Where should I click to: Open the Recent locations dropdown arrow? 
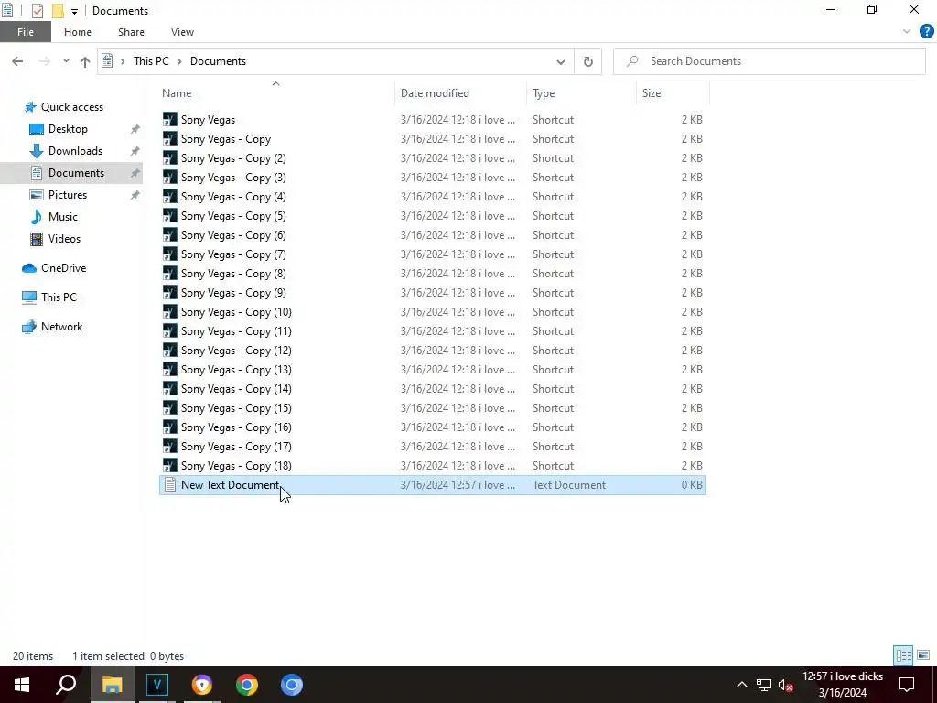(x=66, y=61)
